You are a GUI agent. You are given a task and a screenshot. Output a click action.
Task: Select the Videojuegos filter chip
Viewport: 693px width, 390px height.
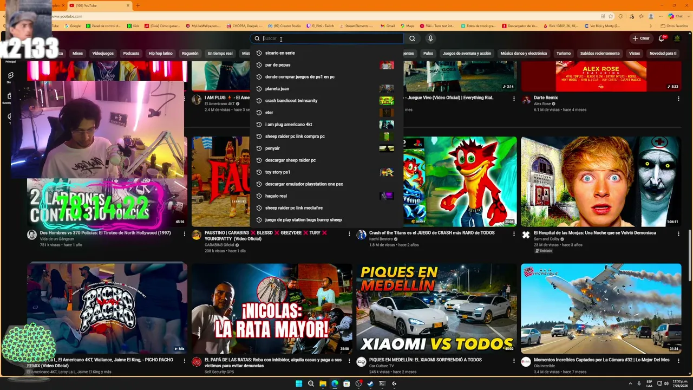click(103, 54)
